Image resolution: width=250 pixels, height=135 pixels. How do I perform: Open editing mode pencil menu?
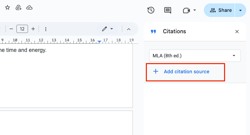(108, 29)
